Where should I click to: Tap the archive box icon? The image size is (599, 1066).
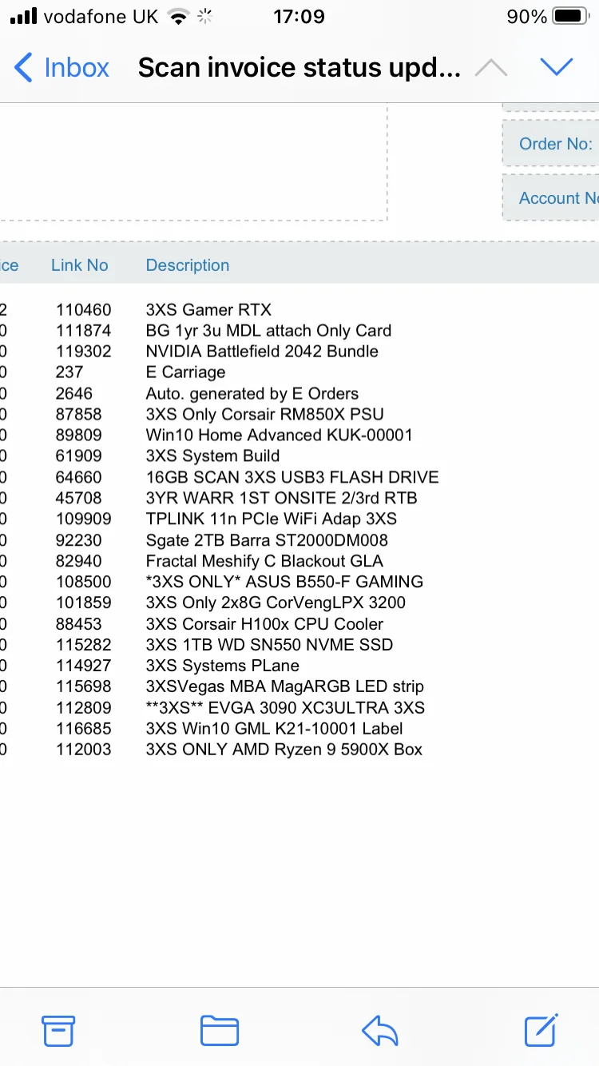[x=58, y=1031]
